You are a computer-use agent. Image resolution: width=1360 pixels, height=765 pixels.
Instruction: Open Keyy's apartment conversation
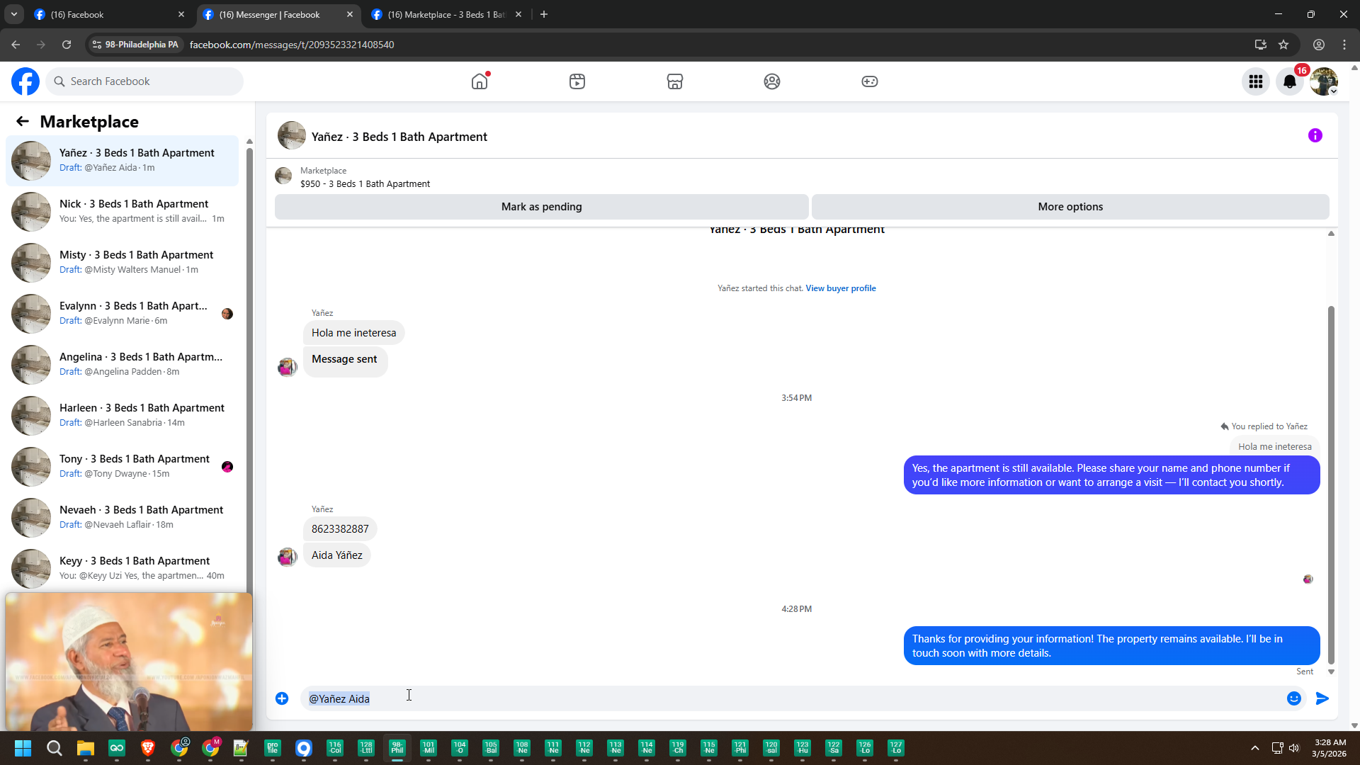122,568
